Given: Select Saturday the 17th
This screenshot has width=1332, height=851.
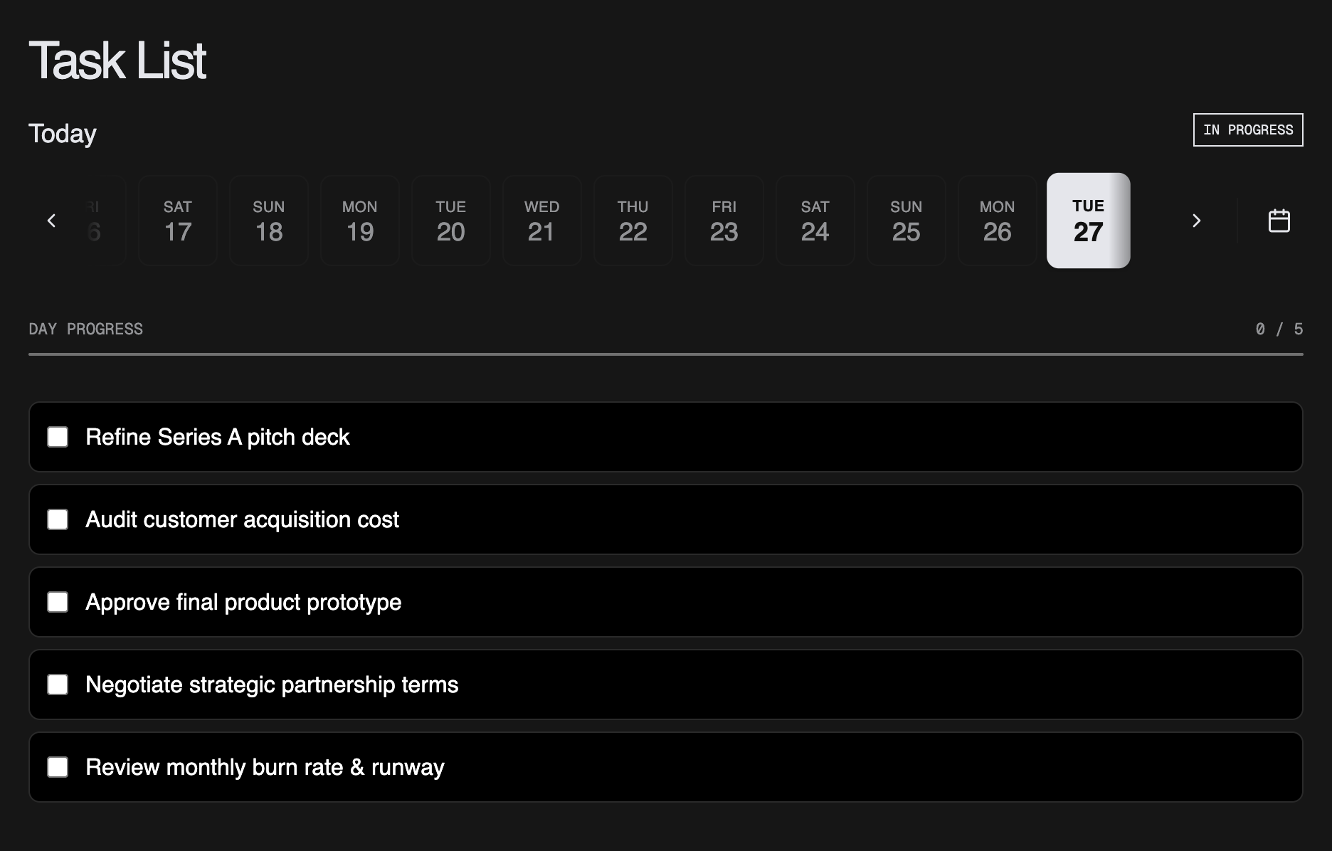Looking at the screenshot, I should [177, 221].
